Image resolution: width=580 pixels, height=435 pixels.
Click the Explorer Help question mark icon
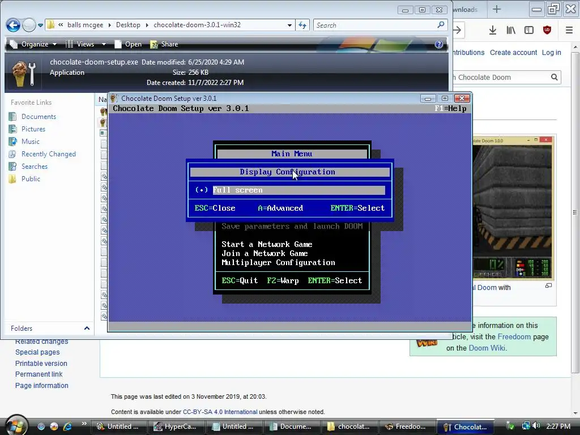pos(439,44)
